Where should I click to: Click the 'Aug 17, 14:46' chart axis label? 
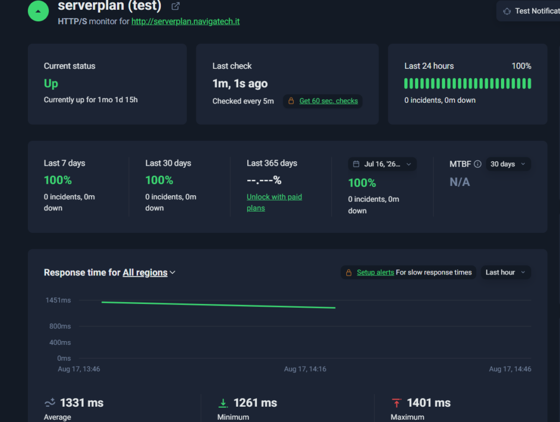tap(510, 369)
